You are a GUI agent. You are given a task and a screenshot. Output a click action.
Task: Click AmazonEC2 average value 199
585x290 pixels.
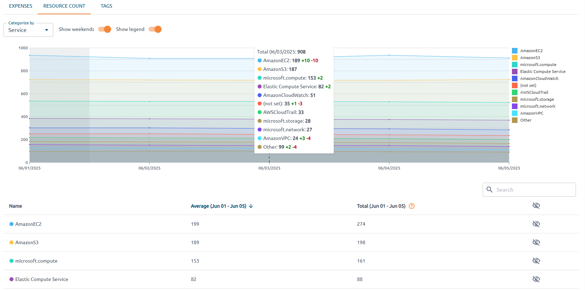195,224
